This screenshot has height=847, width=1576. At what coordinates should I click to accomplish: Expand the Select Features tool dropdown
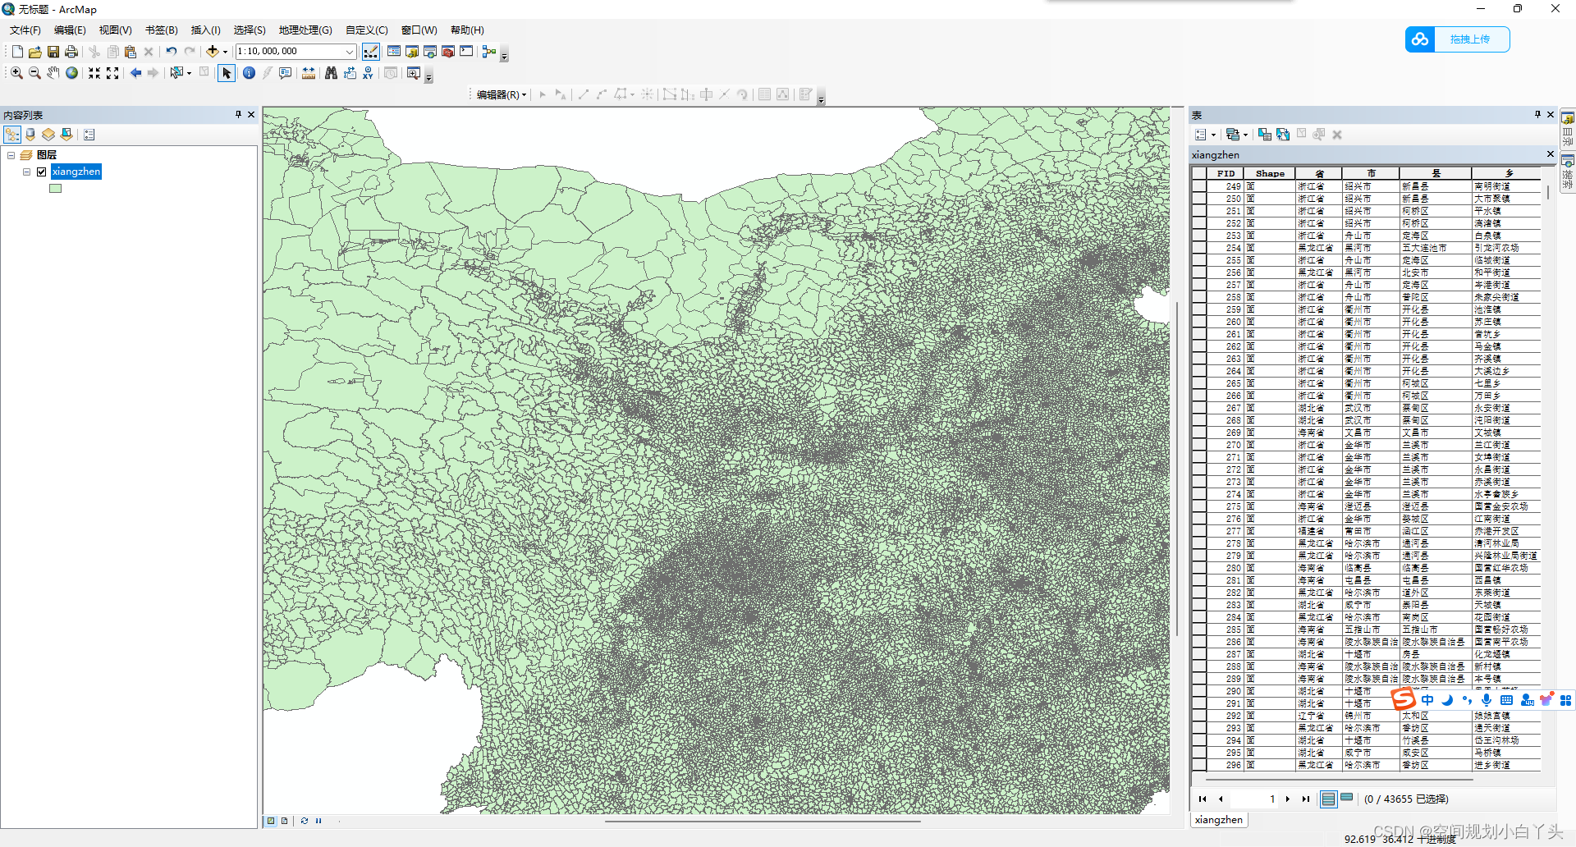tap(190, 73)
